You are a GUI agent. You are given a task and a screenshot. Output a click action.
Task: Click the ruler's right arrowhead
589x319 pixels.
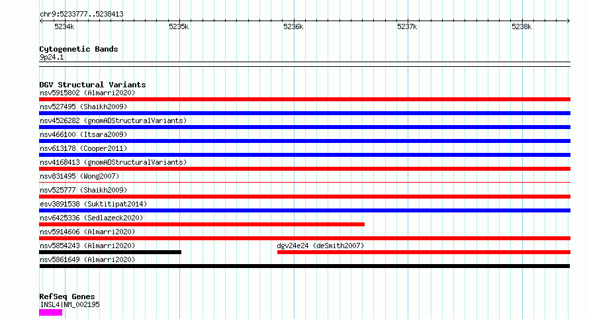tap(568, 21)
